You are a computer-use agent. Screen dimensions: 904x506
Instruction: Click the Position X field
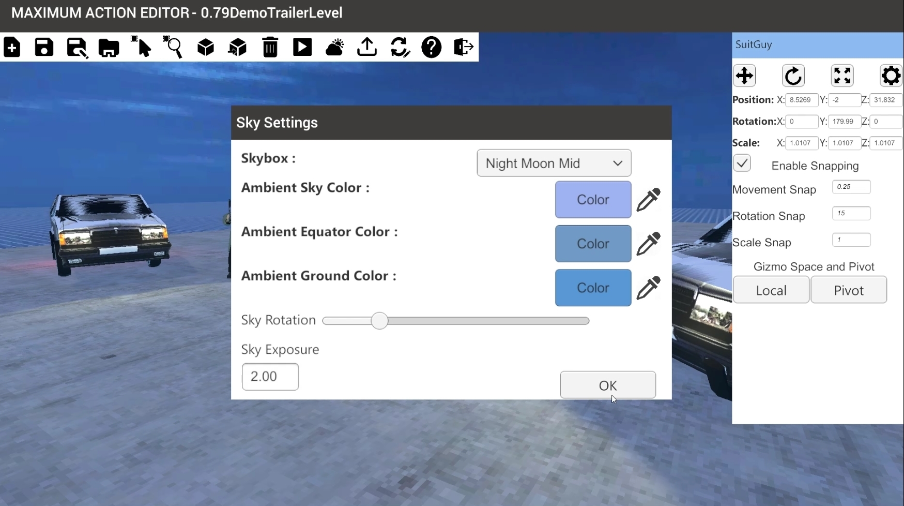tap(802, 100)
